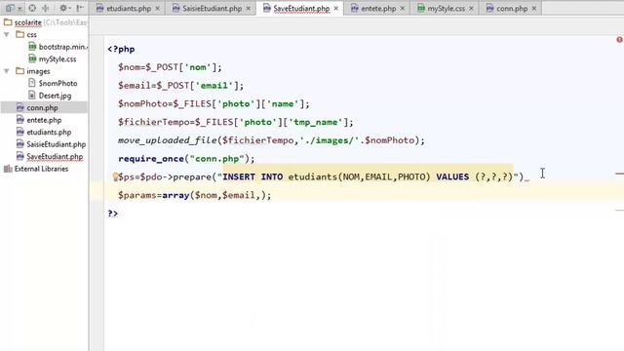This screenshot has height=351, width=624.
Task: Select conn.php in the project tree
Action: tap(42, 108)
